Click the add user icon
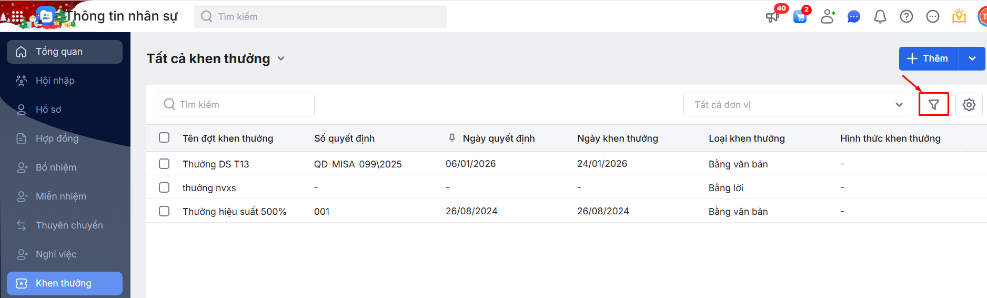Image resolution: width=987 pixels, height=298 pixels. click(828, 17)
